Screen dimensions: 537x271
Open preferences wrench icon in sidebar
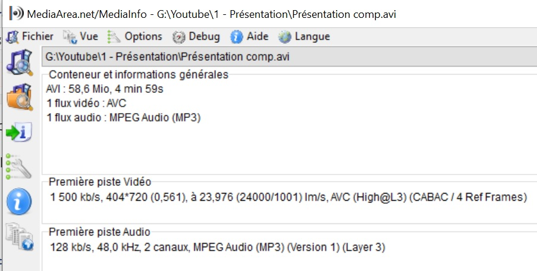(x=19, y=166)
